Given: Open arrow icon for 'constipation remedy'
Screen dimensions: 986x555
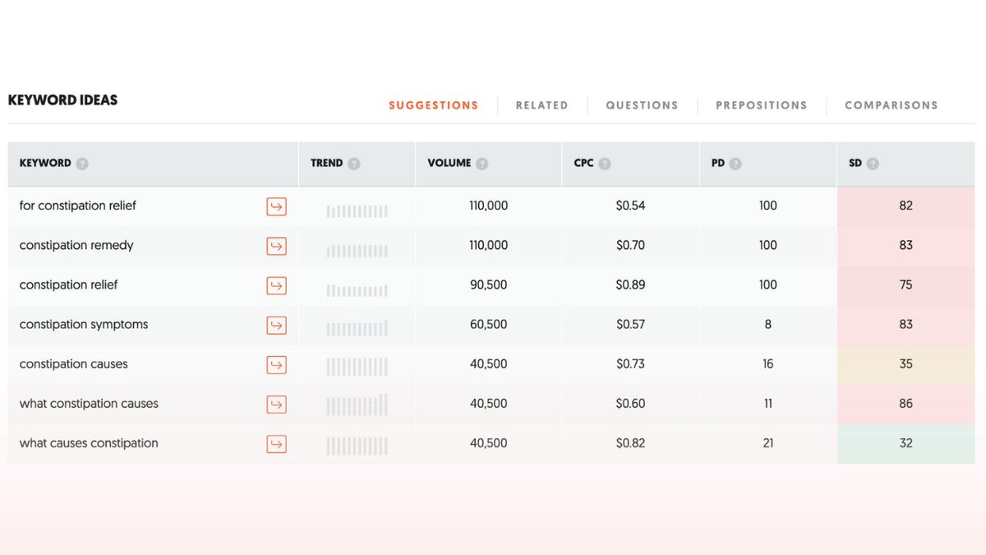Looking at the screenshot, I should click(x=277, y=246).
